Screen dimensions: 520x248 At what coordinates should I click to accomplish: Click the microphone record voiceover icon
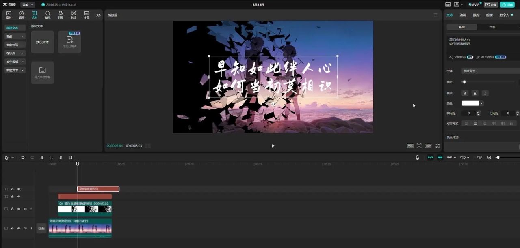tap(417, 158)
